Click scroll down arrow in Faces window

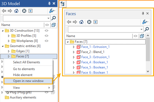(148, 71)
